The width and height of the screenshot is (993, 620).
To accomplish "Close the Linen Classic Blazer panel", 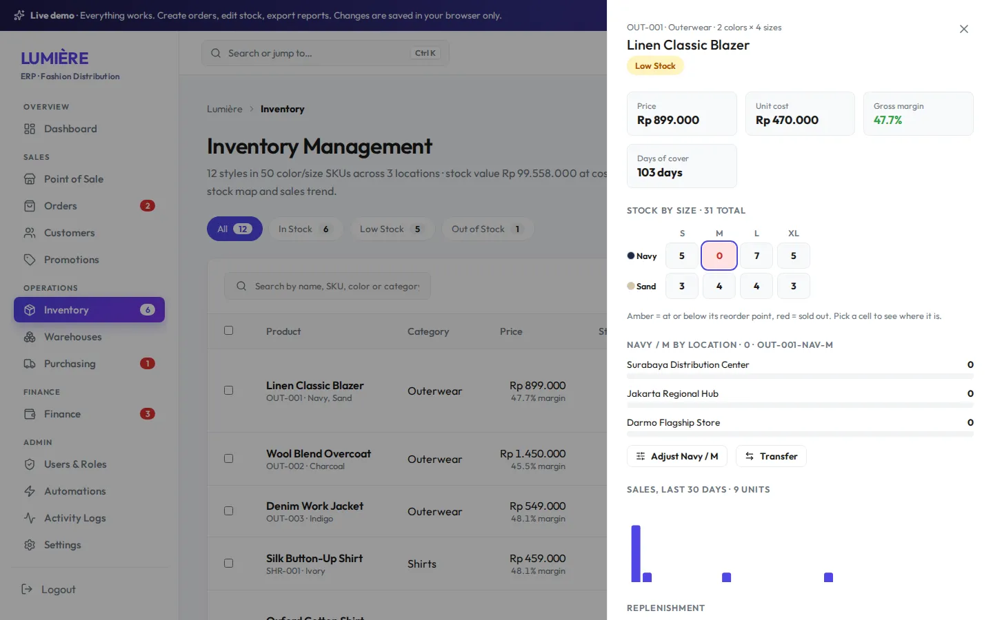I will pyautogui.click(x=964, y=29).
